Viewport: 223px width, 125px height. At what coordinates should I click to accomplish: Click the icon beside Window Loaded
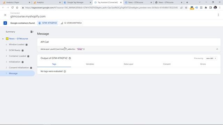[x=26, y=45]
